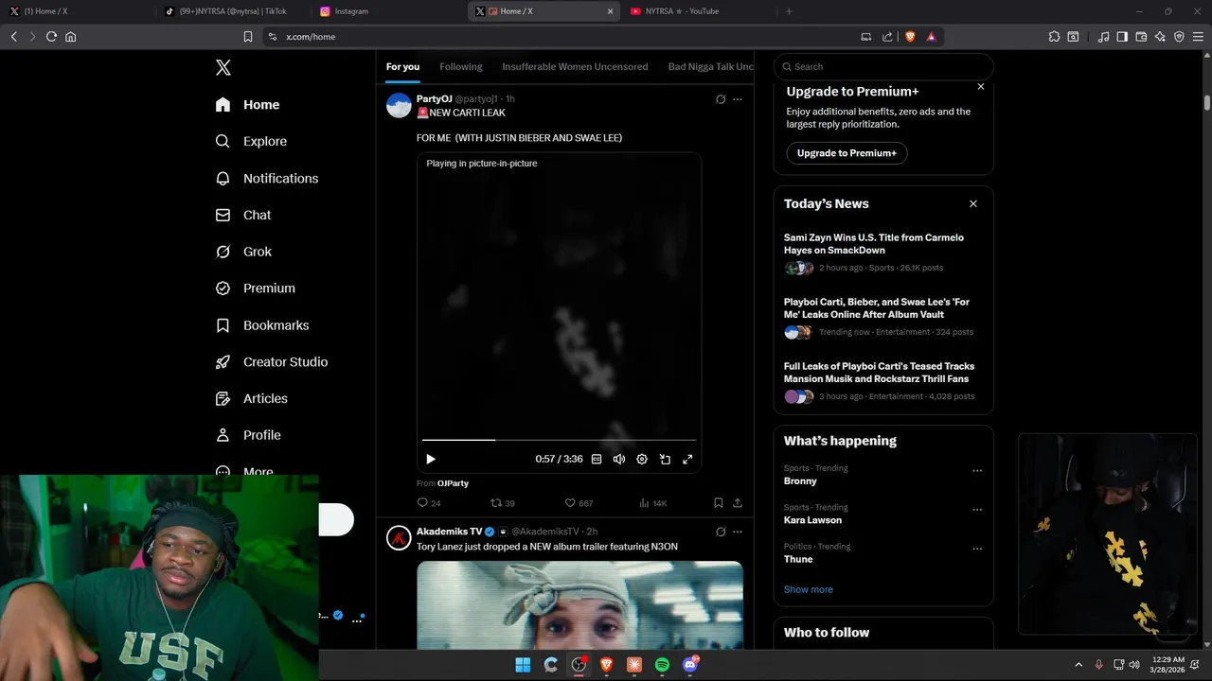This screenshot has width=1212, height=681.
Task: Toggle picture-in-picture on the video player
Action: pos(665,459)
